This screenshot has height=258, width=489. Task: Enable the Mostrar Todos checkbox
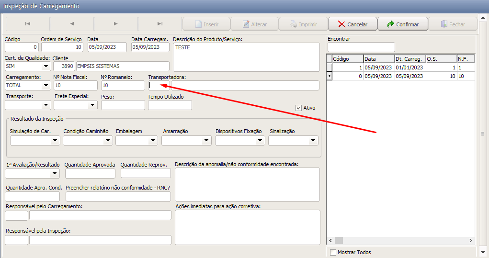[333, 252]
